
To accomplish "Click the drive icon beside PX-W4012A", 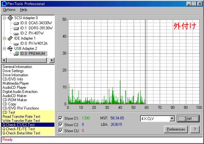I will [16, 44].
